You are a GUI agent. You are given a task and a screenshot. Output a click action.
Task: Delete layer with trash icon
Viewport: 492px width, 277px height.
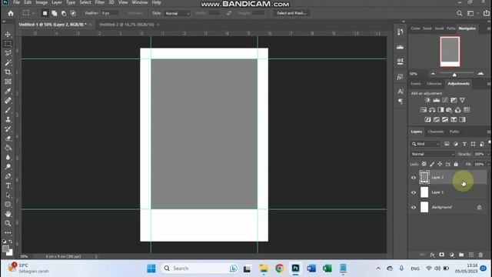[x=480, y=255]
